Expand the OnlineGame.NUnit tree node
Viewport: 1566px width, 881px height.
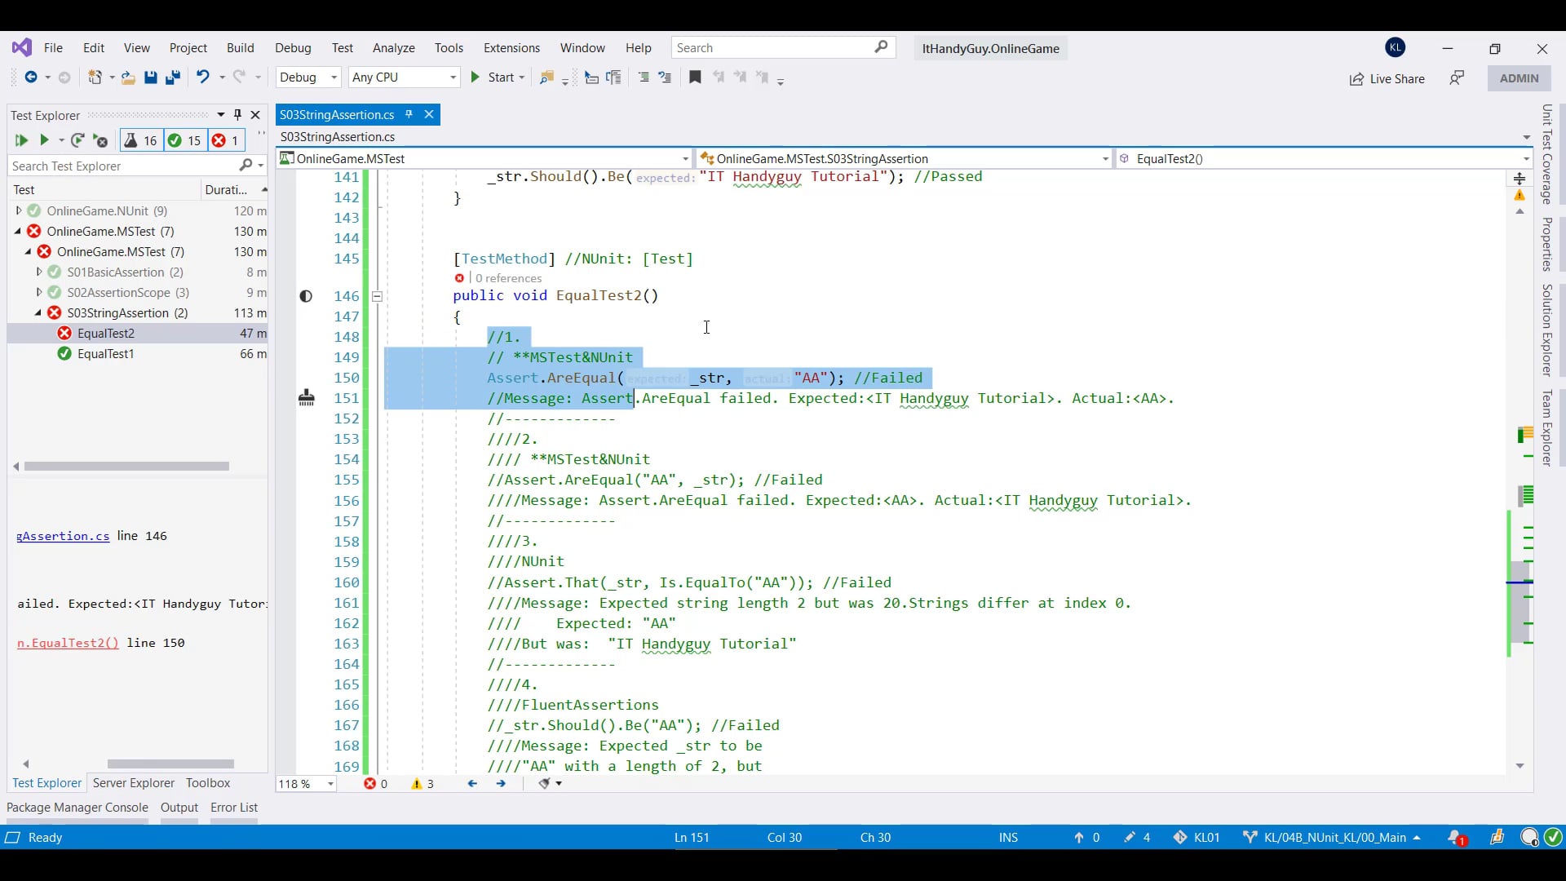point(19,210)
